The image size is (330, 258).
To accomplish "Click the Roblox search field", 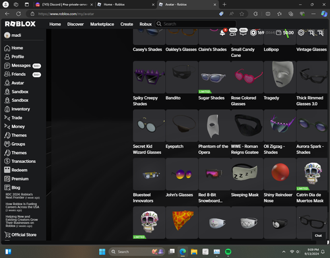I will point(196,24).
